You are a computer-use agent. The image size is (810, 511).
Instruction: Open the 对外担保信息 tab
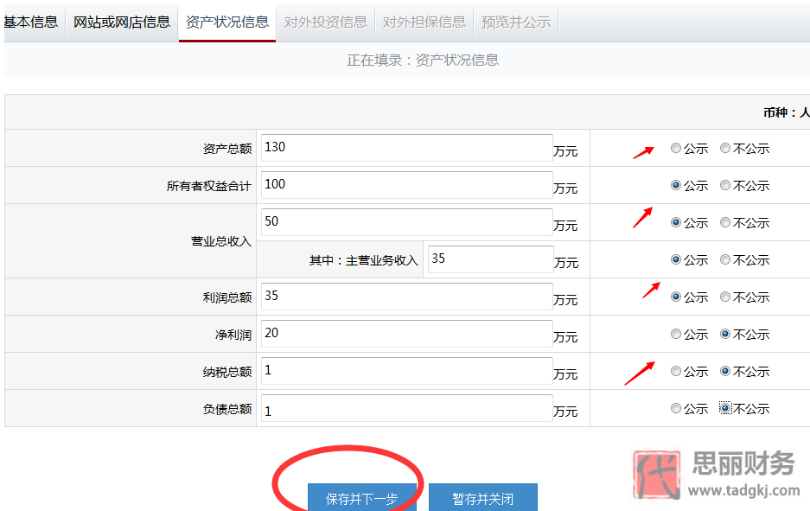(x=423, y=21)
